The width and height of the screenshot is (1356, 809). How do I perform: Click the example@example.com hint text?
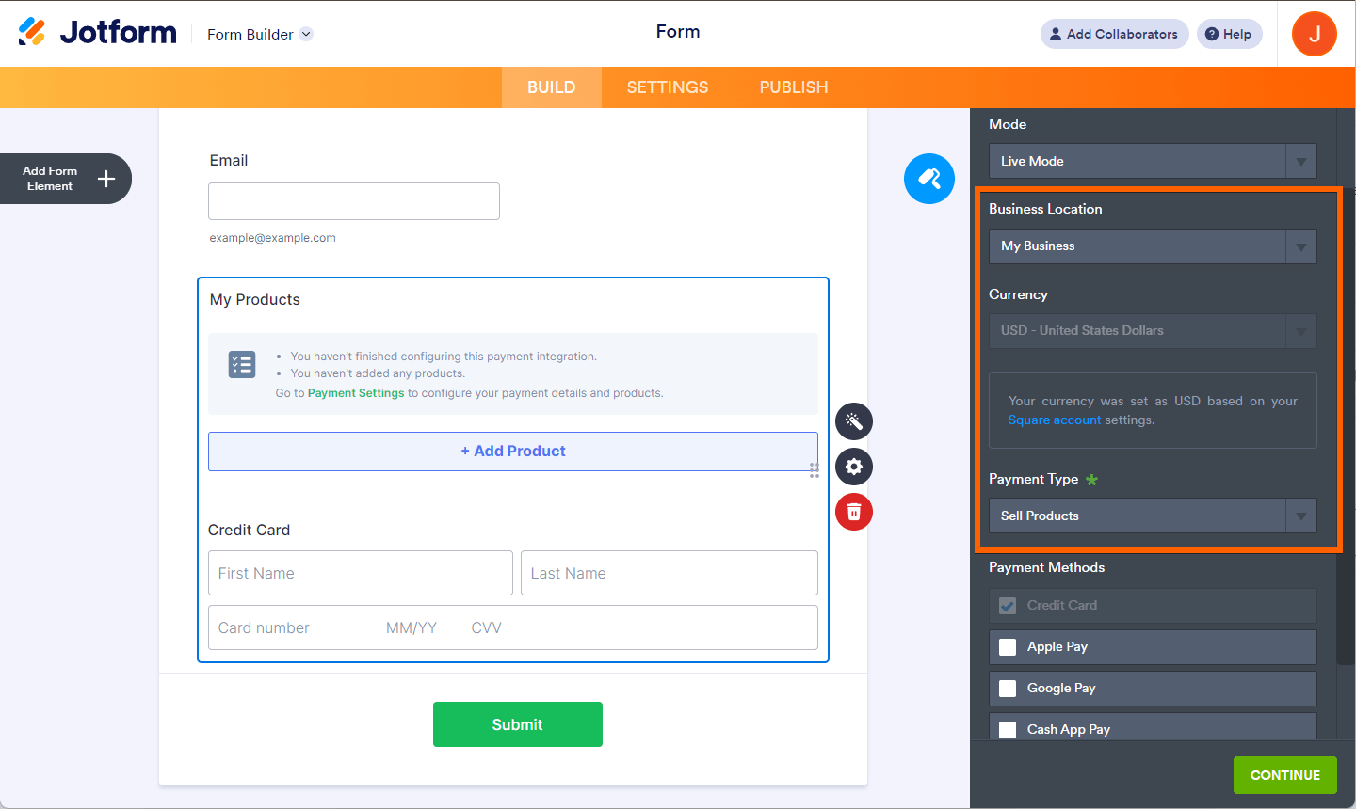tap(273, 238)
